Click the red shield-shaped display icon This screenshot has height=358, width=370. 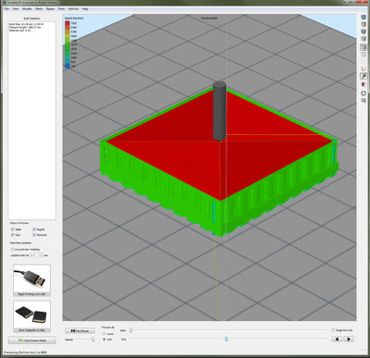[364, 84]
